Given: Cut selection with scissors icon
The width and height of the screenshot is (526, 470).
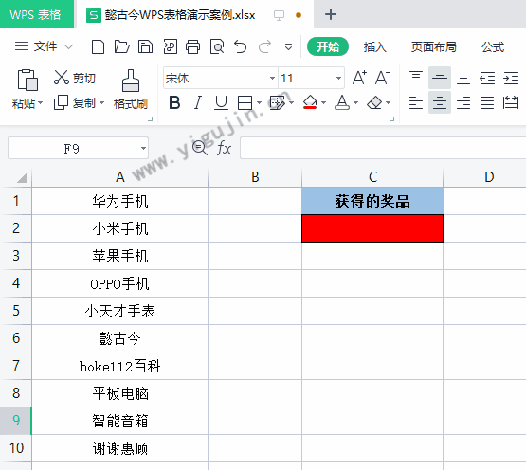Looking at the screenshot, I should tap(61, 77).
